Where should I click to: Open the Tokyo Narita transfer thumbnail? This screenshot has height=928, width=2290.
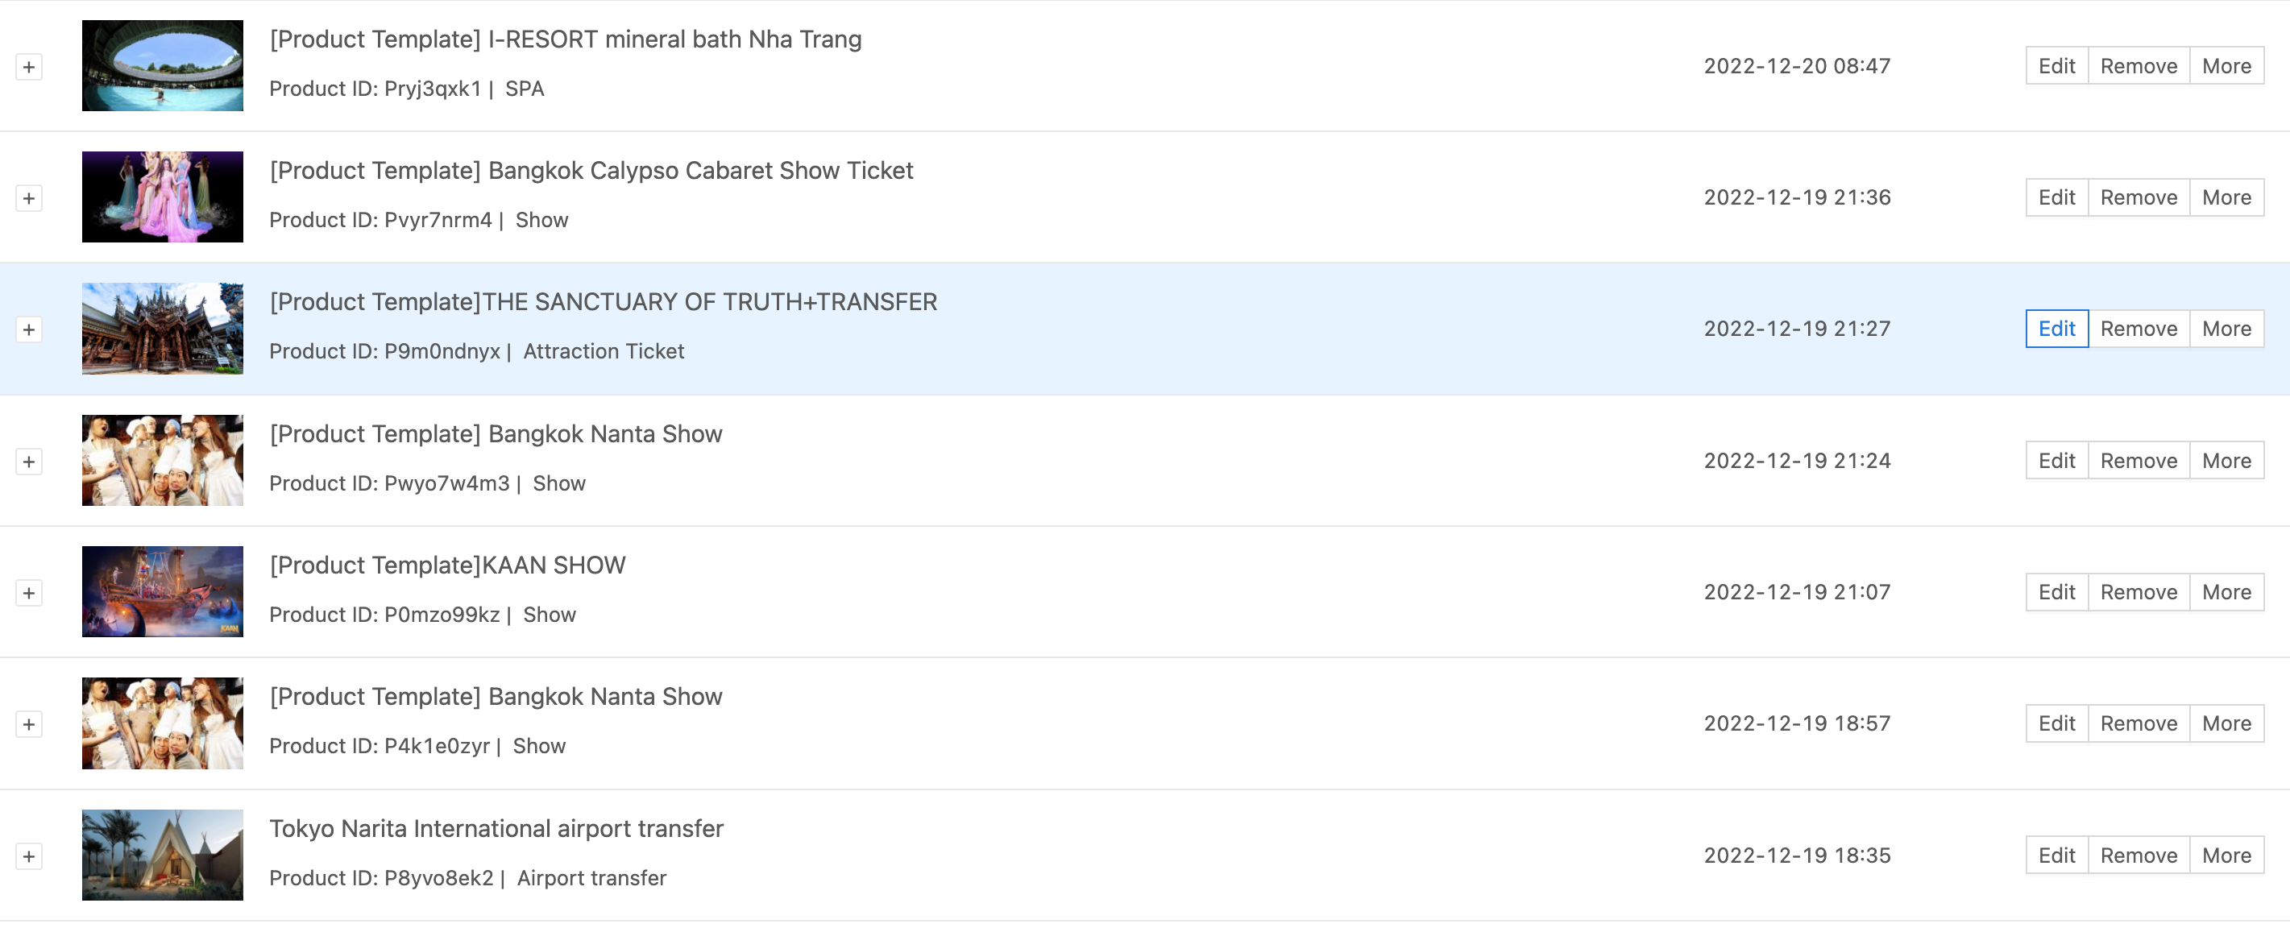[162, 854]
